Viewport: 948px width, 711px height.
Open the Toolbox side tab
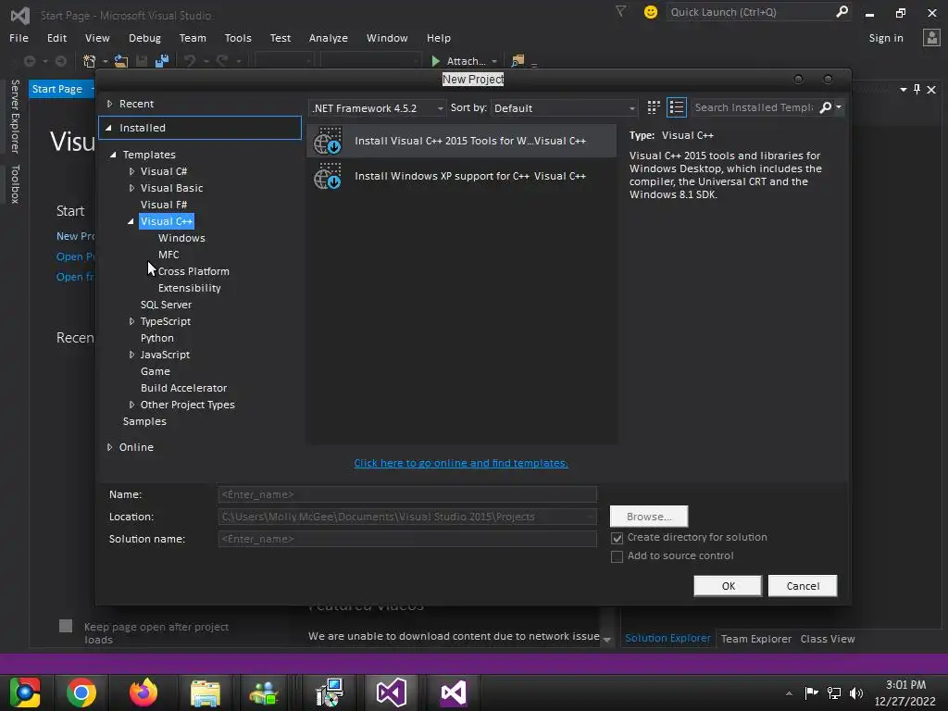point(15,184)
